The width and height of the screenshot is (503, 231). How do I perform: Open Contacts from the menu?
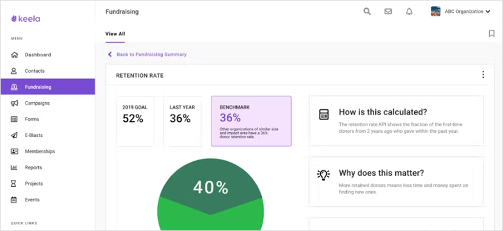click(48, 71)
